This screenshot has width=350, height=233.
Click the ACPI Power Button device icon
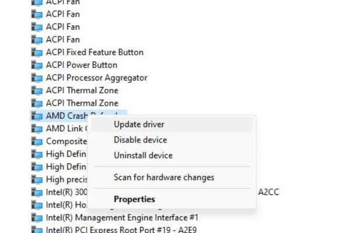tap(37, 65)
